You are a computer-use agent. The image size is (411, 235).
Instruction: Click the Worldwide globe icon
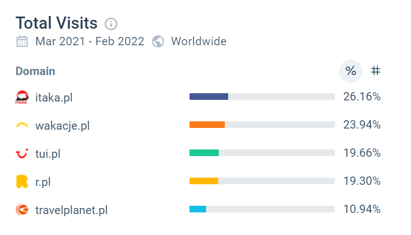click(x=158, y=41)
